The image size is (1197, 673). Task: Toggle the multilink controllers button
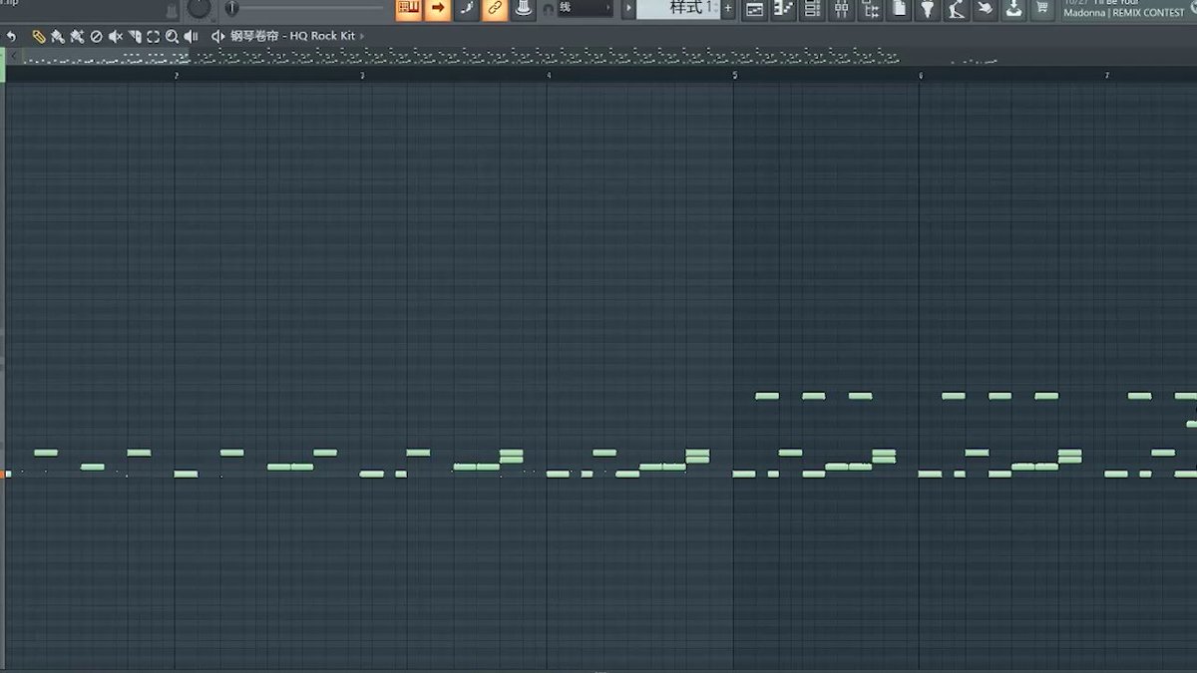coord(524,9)
